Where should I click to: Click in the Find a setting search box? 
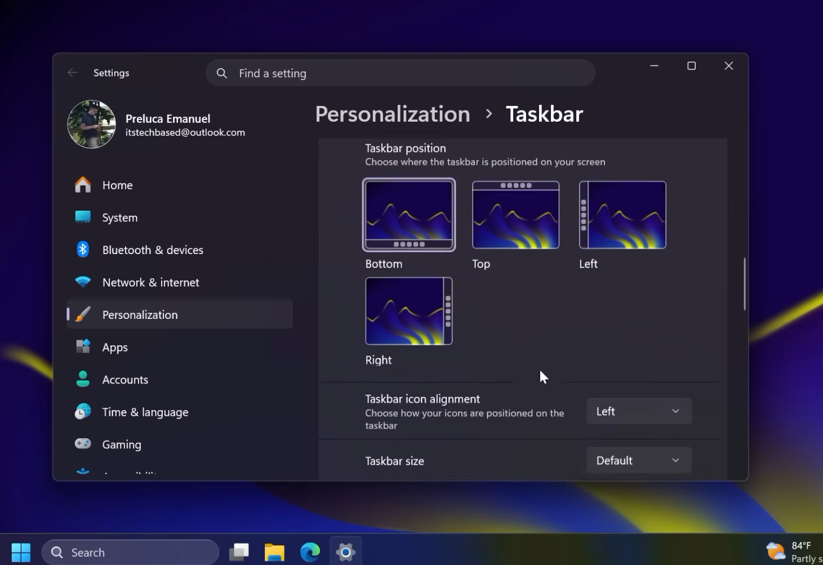pos(401,73)
